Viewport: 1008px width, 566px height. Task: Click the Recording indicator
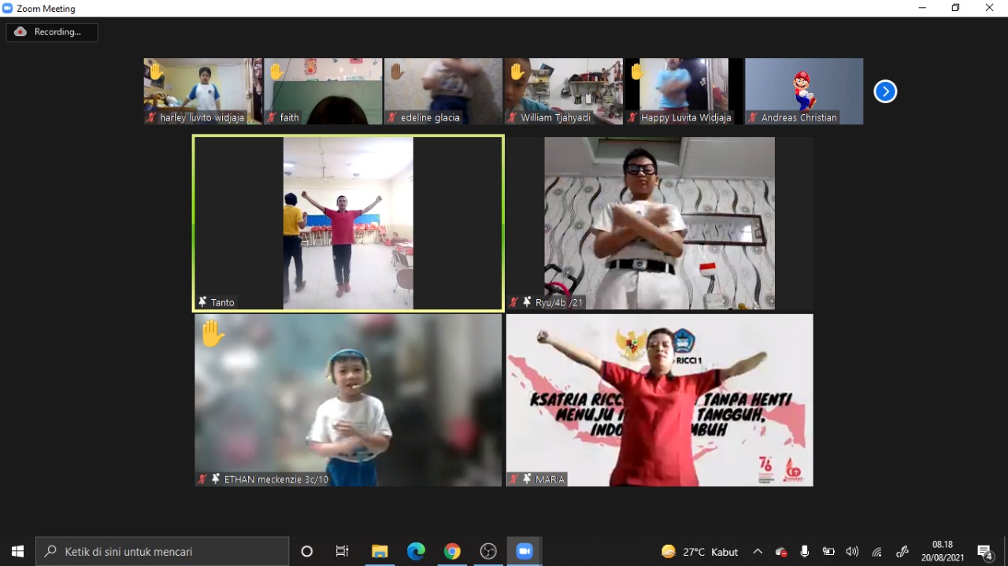pos(52,32)
